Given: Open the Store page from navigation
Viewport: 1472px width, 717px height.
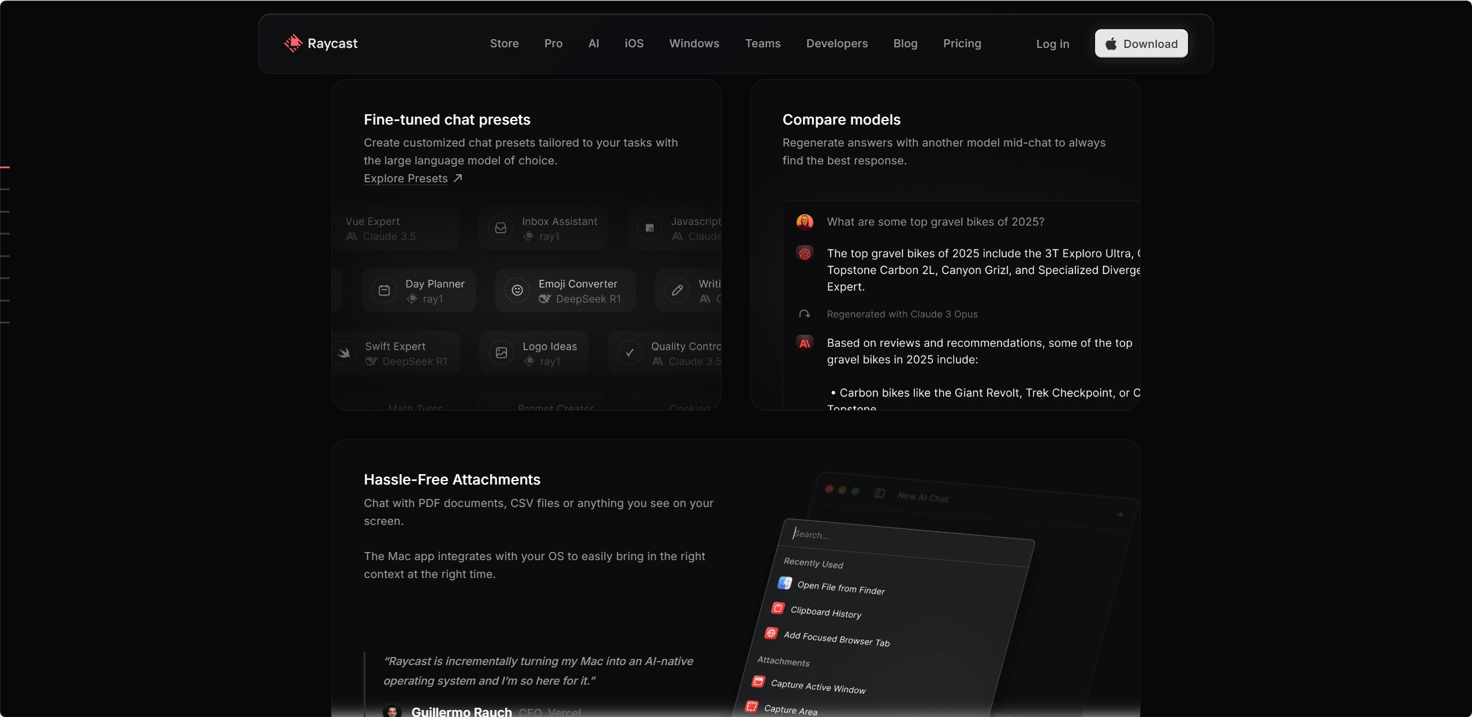Looking at the screenshot, I should 504,43.
